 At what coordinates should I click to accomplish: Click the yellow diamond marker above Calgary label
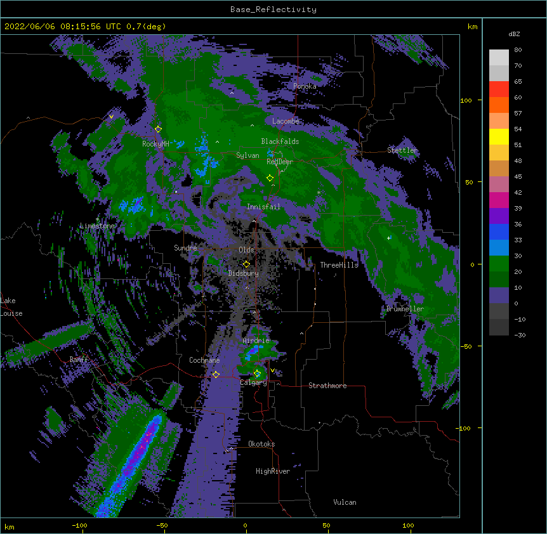click(x=258, y=374)
